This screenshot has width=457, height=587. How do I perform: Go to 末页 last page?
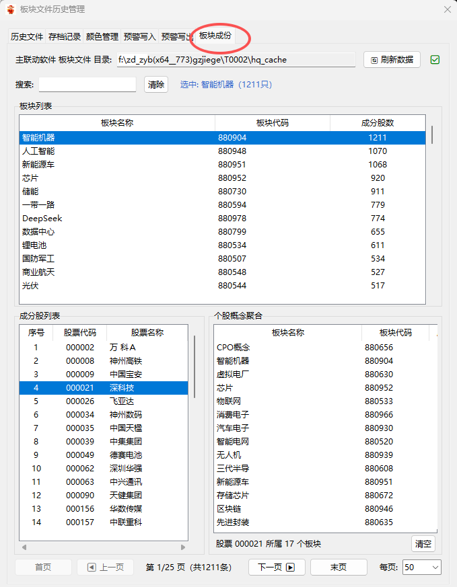point(339,567)
